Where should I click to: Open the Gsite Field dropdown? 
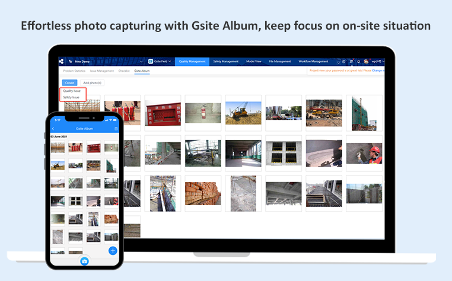(160, 61)
